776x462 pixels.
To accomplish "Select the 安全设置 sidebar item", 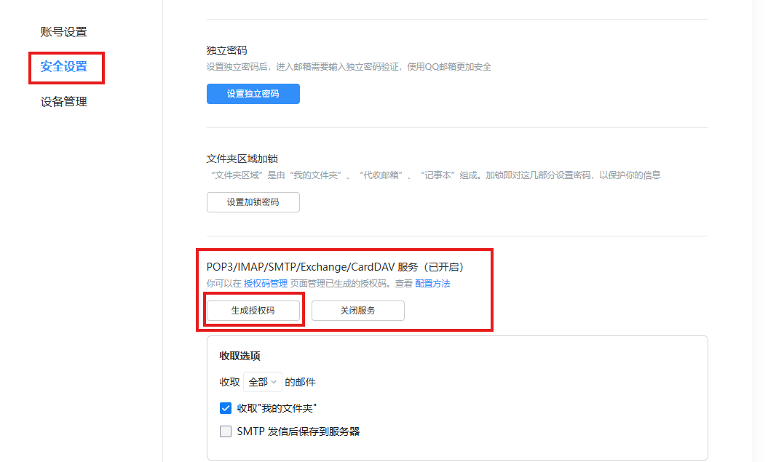I will (x=64, y=68).
